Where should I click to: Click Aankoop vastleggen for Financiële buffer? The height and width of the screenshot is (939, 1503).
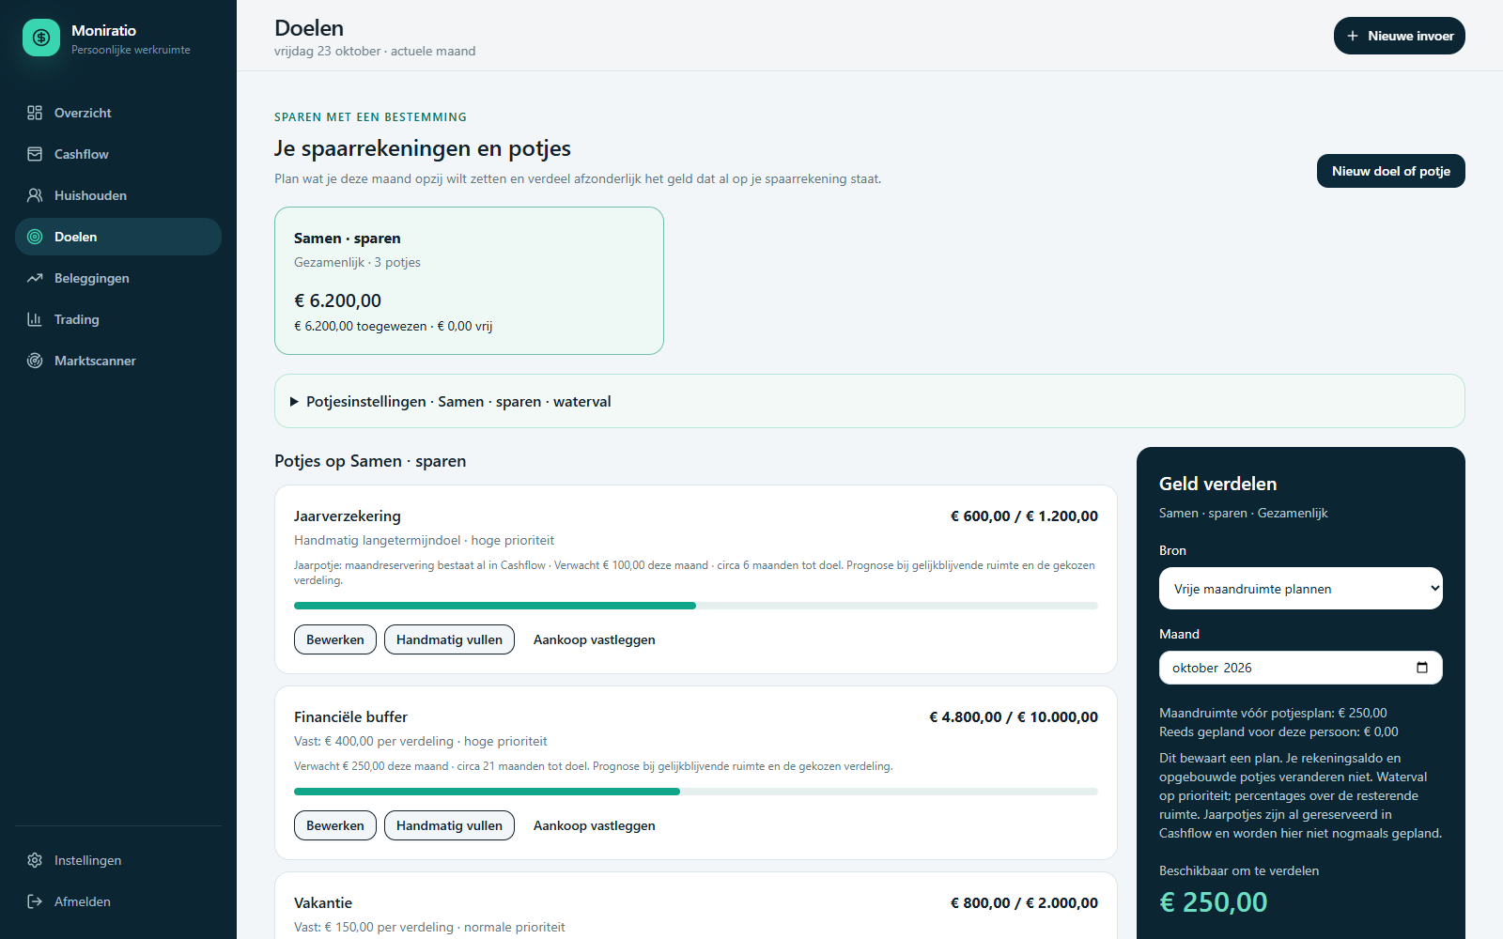point(595,825)
